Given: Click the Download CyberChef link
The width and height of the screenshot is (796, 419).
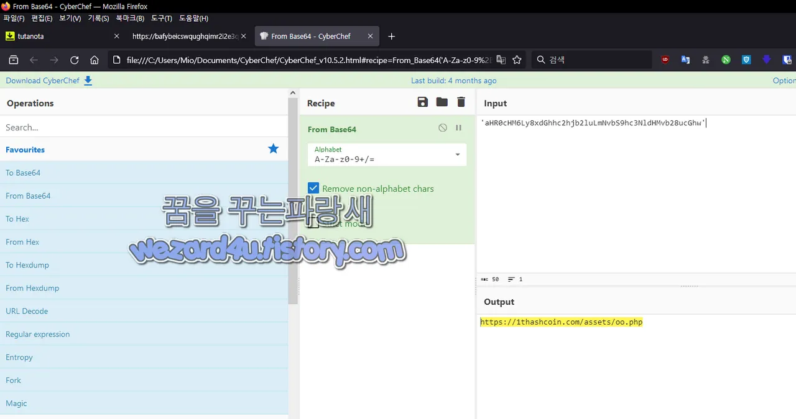Looking at the screenshot, I should pos(49,81).
